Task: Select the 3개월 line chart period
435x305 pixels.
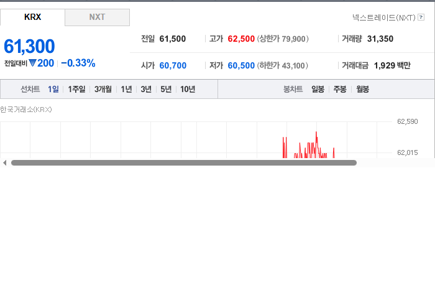Action: click(103, 89)
